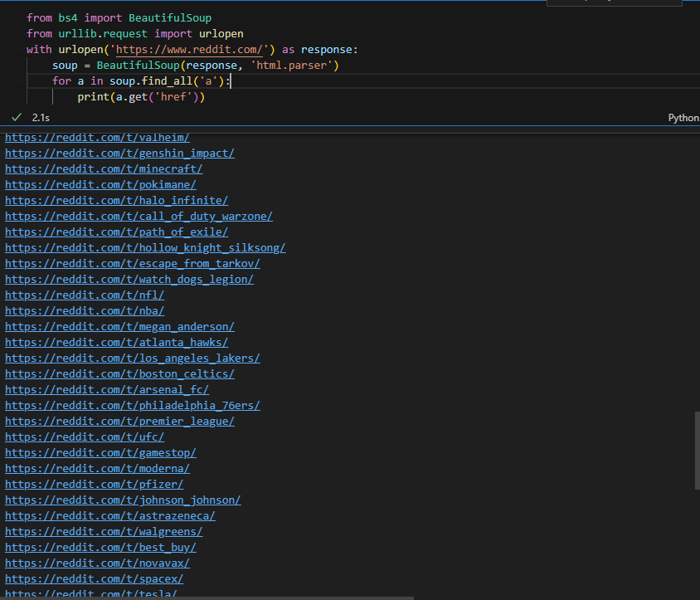
Task: Click the green cell execution success checkmark
Action: pos(17,118)
